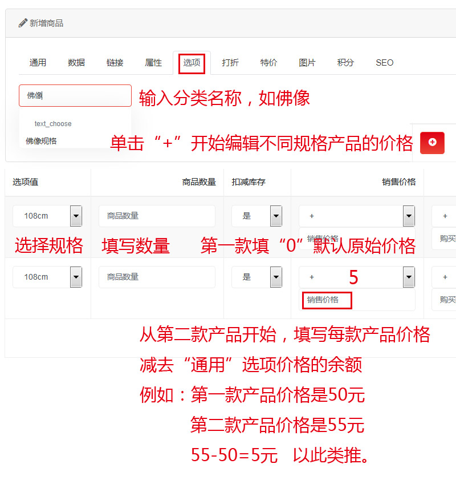456x480 pixels.
Task: Open the 图片 tab
Action: [x=307, y=63]
